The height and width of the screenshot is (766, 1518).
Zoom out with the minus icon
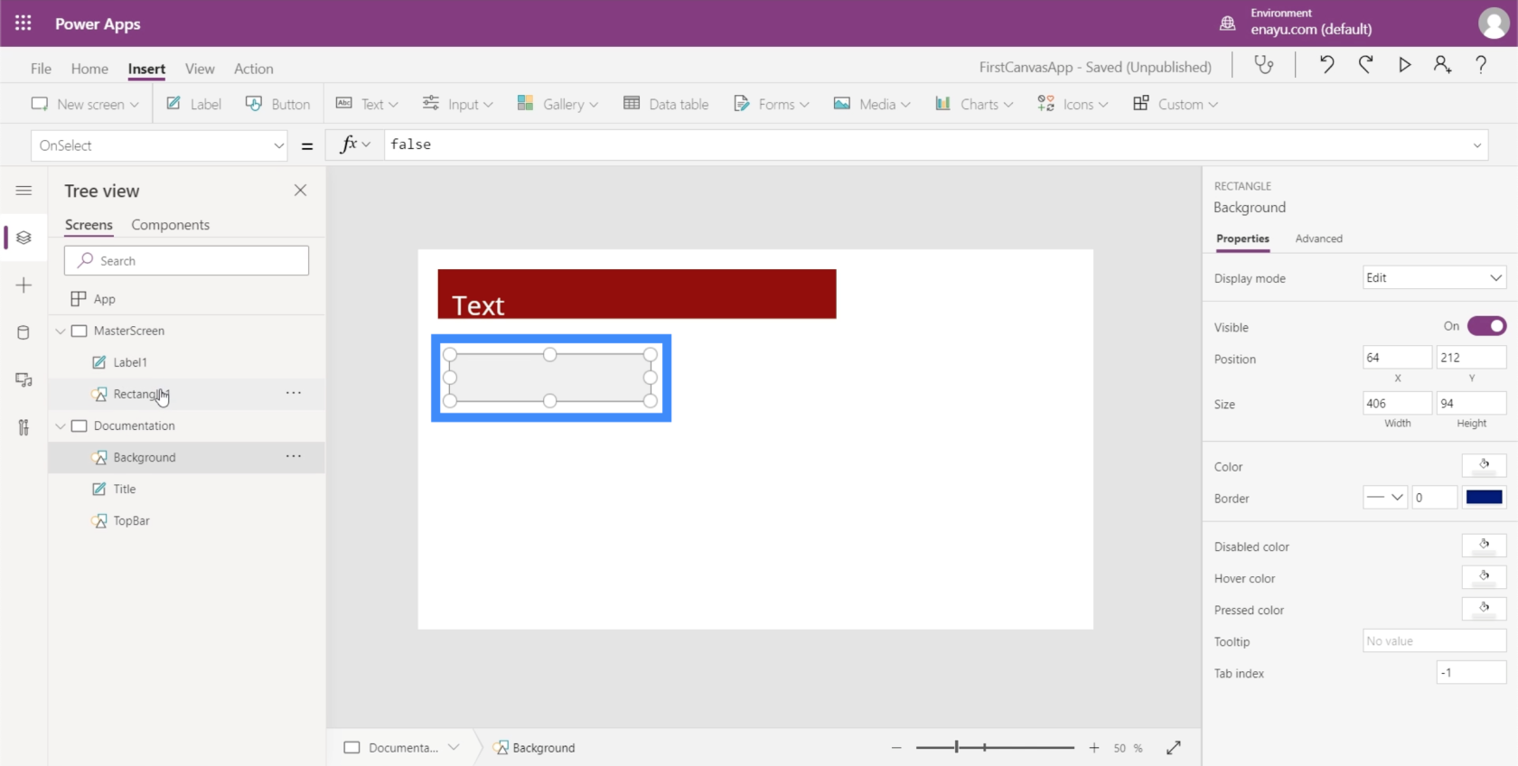pyautogui.click(x=896, y=748)
